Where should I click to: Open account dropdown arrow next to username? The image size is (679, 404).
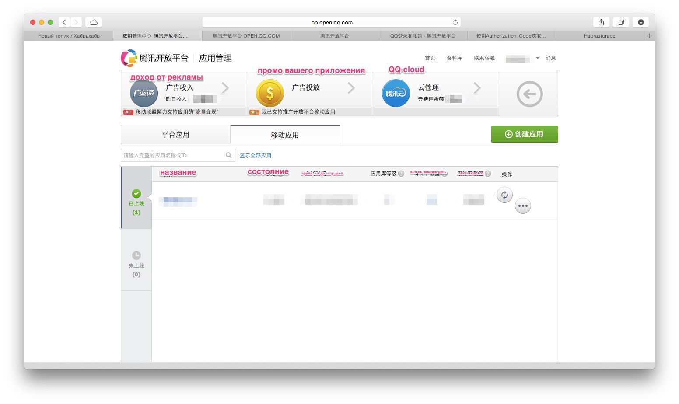coord(538,58)
